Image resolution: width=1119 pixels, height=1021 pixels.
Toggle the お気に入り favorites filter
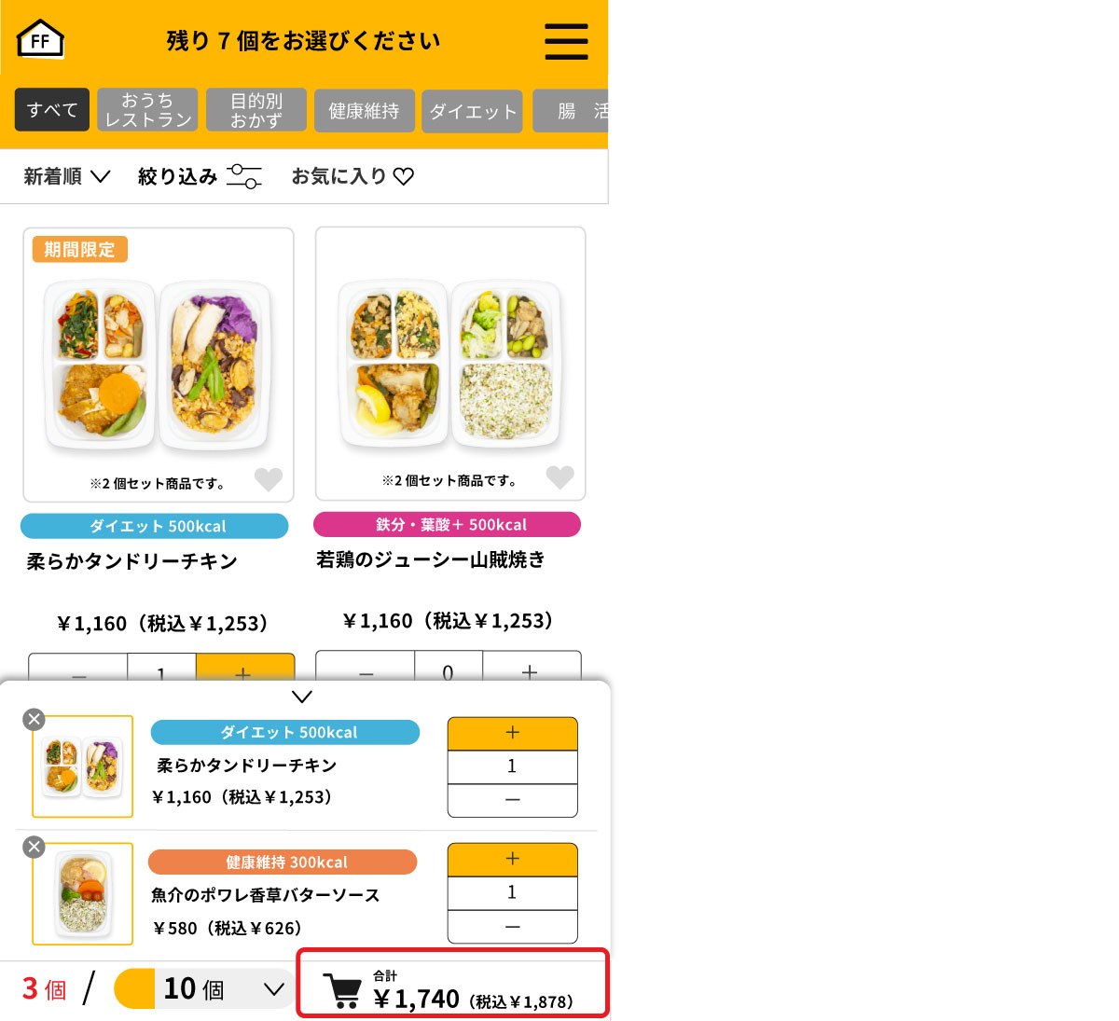click(352, 176)
